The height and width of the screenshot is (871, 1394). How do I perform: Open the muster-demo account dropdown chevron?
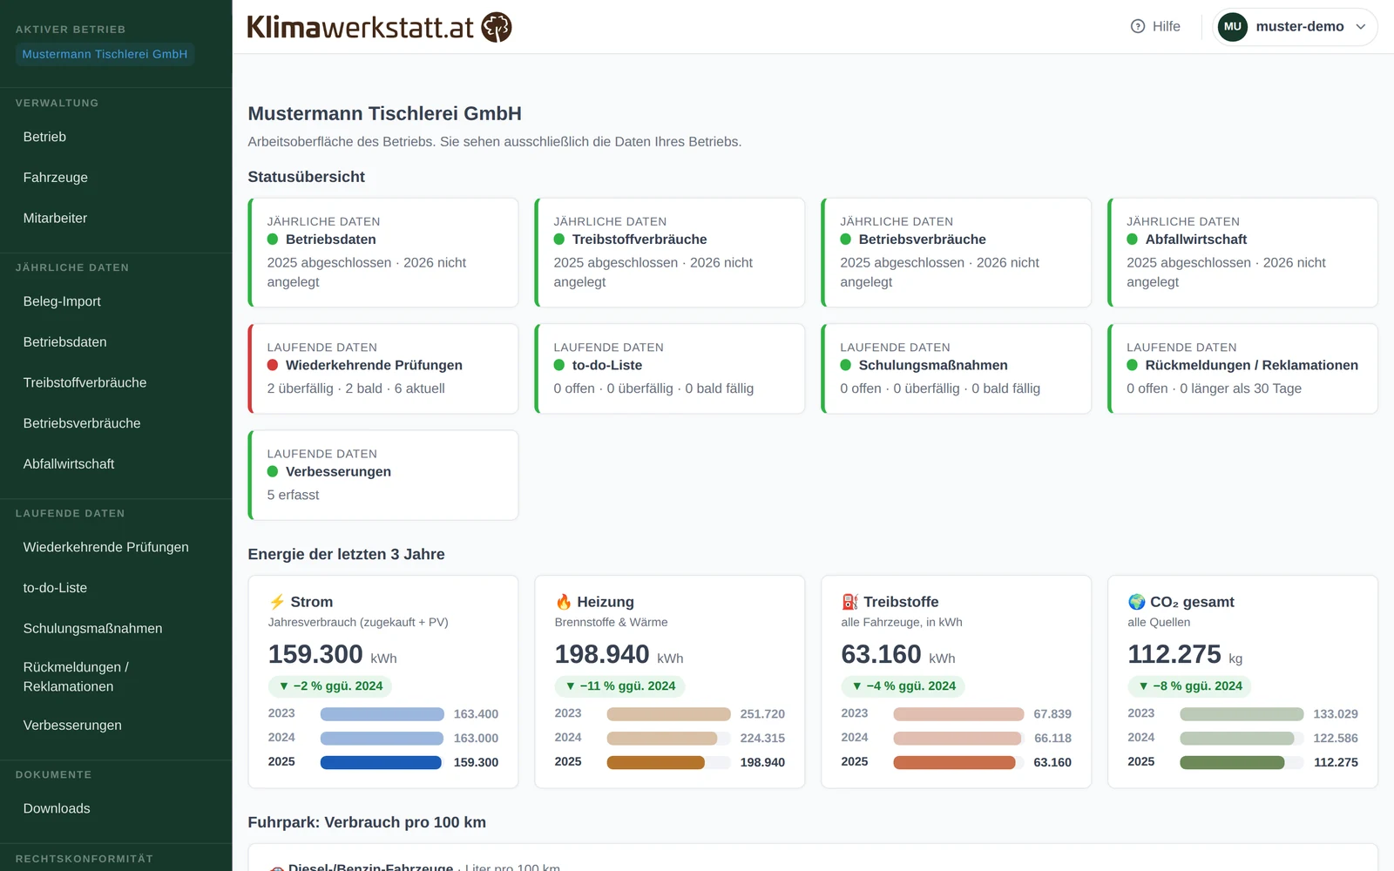(1361, 26)
